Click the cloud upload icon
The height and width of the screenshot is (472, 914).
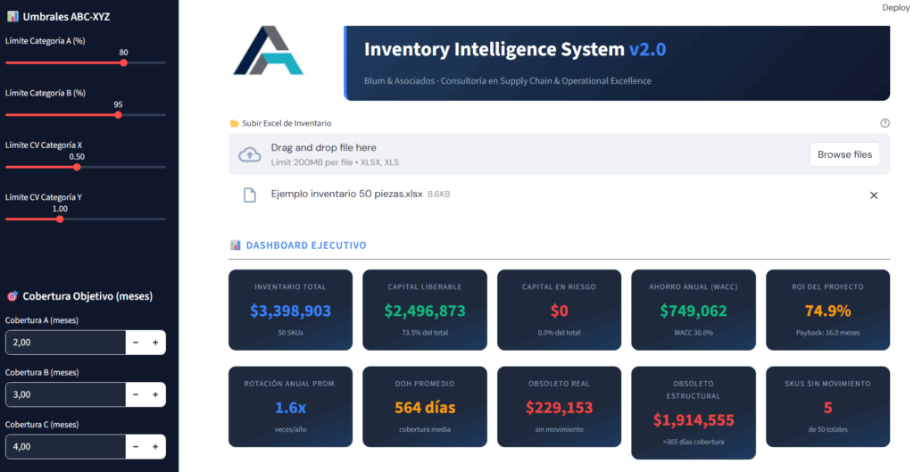point(250,154)
